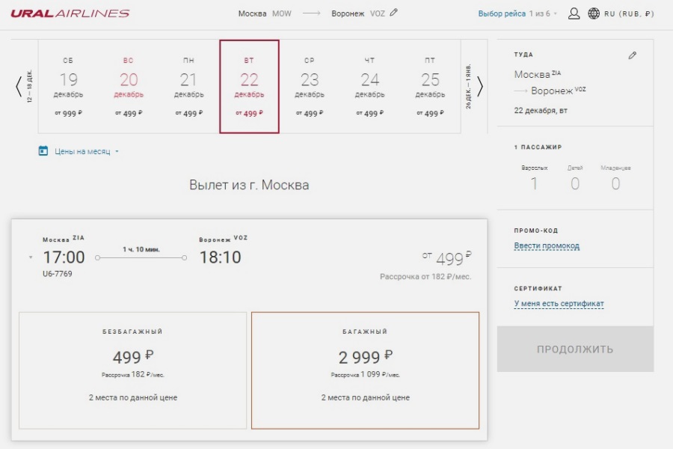
Task: Click the globe language icon
Action: click(x=594, y=13)
